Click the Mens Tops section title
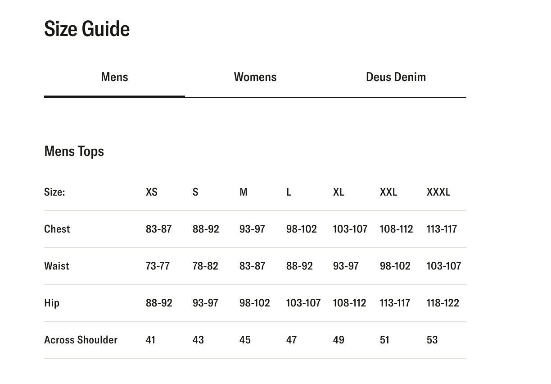The image size is (551, 384). pos(74,151)
